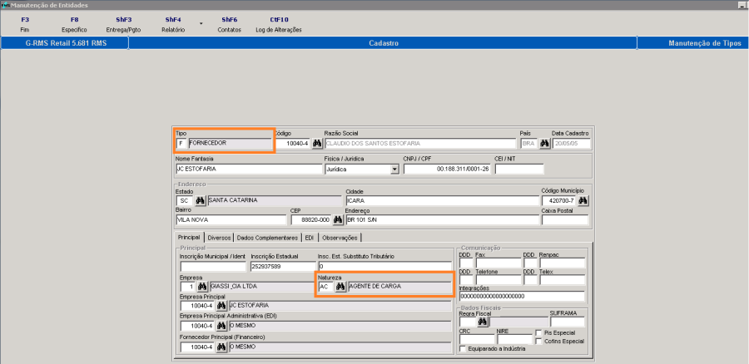Enable the Cofins Especial checkbox

coord(538,341)
